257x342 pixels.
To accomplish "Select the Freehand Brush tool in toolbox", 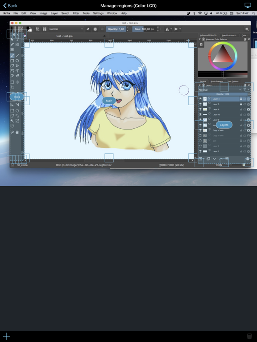I will click(x=12, y=56).
